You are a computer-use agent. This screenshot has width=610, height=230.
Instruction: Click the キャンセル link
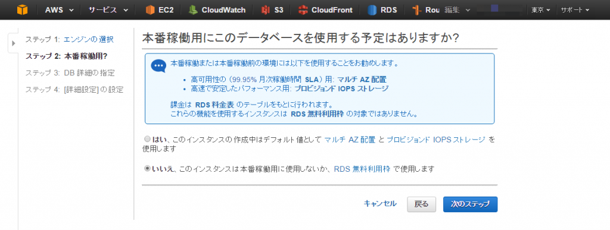380,204
